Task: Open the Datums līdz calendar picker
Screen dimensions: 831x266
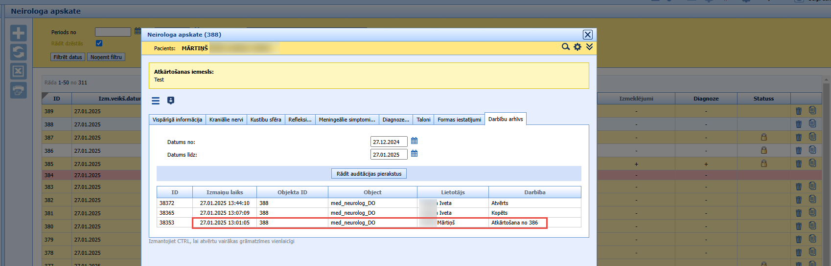Action: [x=415, y=154]
